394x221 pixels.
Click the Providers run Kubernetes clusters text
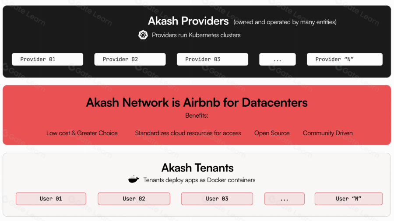(x=196, y=35)
